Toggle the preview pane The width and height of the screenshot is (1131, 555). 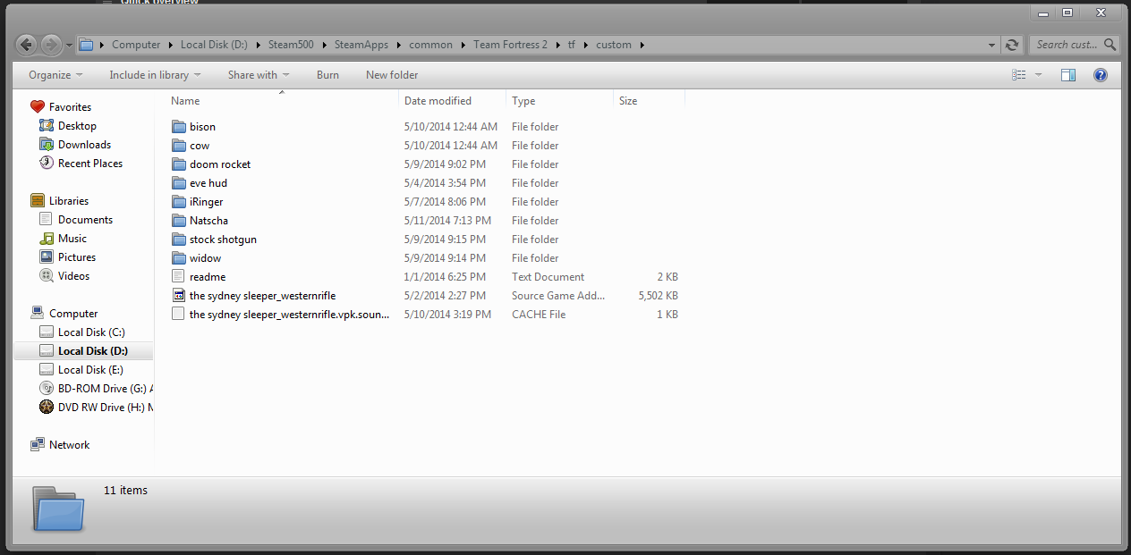click(x=1068, y=75)
